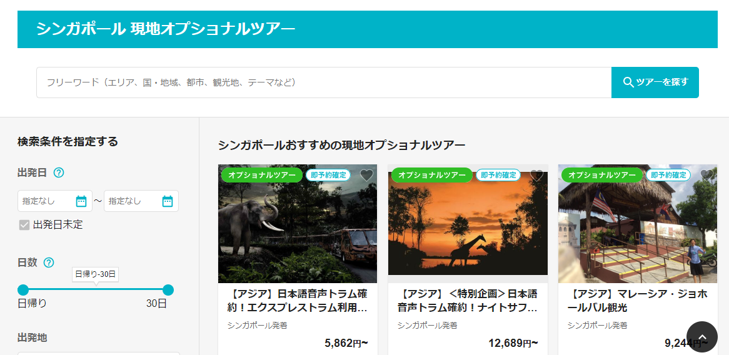This screenshot has width=729, height=355.
Task: Click the 日帰り left slider handle
Action: coord(23,290)
